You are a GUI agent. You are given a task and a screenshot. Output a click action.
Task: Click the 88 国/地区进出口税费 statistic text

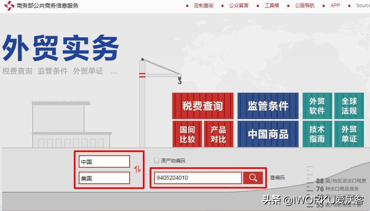(x=341, y=181)
